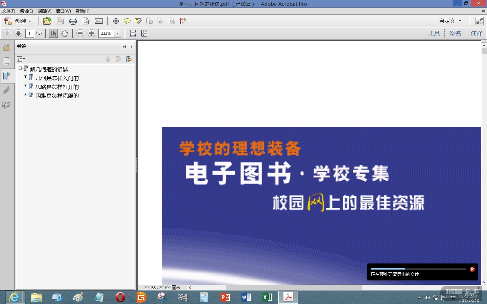
Task: Activate the text selection cursor tool
Action: (53, 33)
